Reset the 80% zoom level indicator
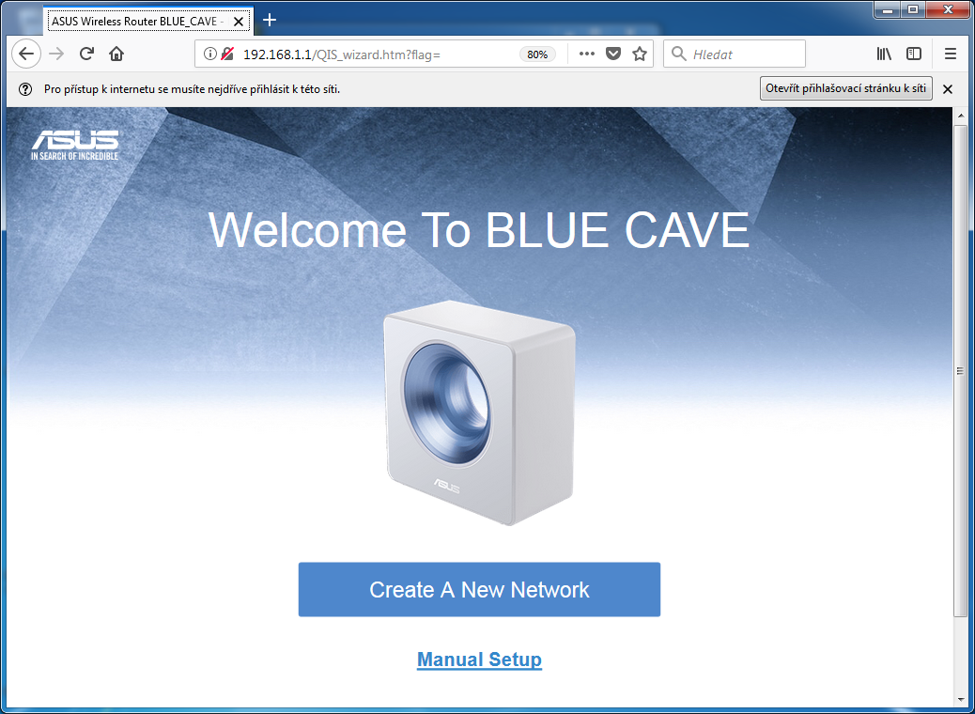This screenshot has width=975, height=714. [x=537, y=54]
